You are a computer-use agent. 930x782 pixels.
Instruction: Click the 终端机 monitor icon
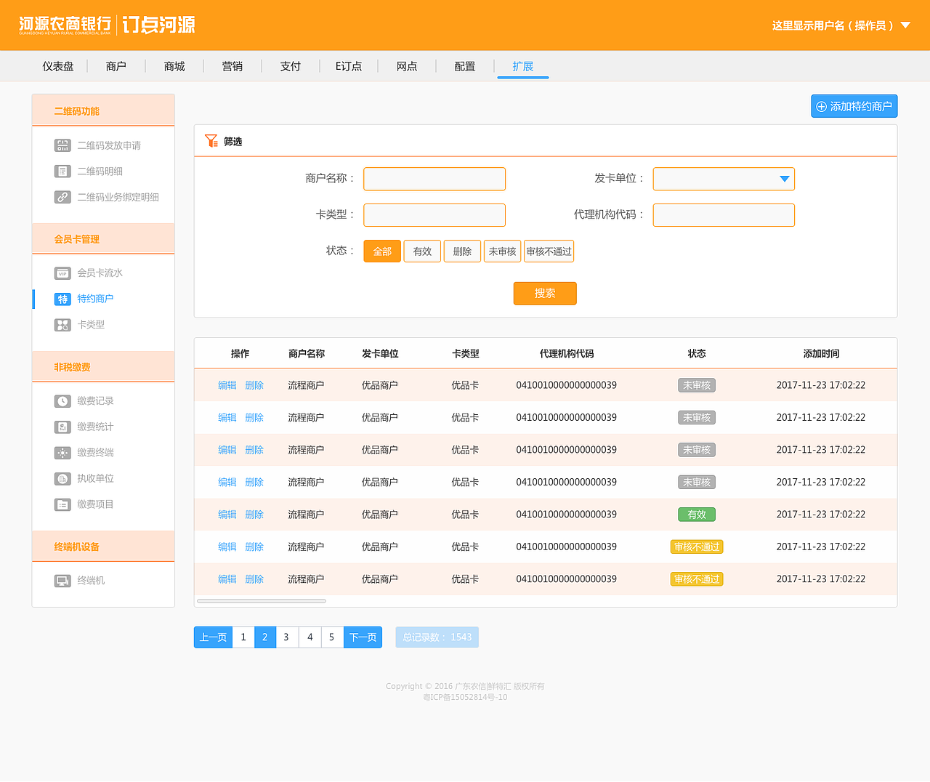(62, 581)
